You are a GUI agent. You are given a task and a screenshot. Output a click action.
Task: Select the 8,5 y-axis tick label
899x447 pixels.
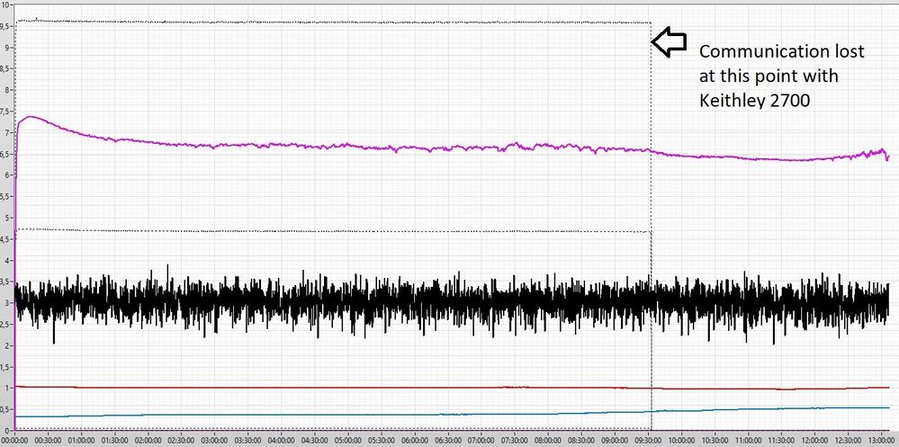[4, 68]
